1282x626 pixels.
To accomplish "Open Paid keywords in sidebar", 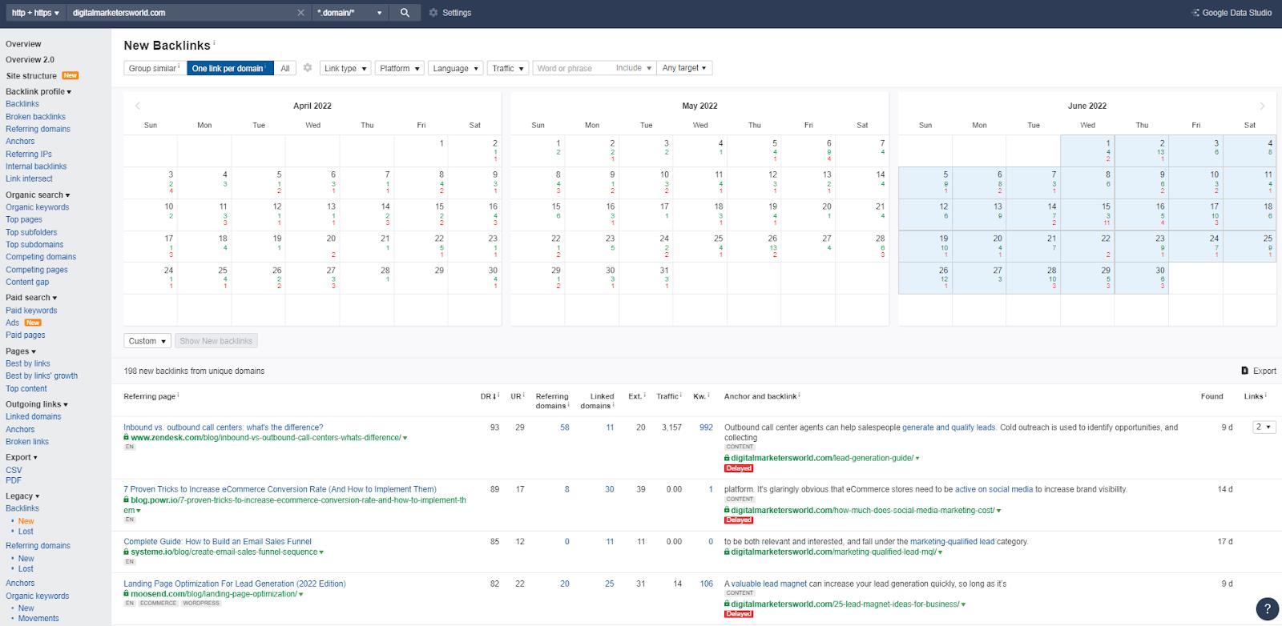I will [x=31, y=311].
